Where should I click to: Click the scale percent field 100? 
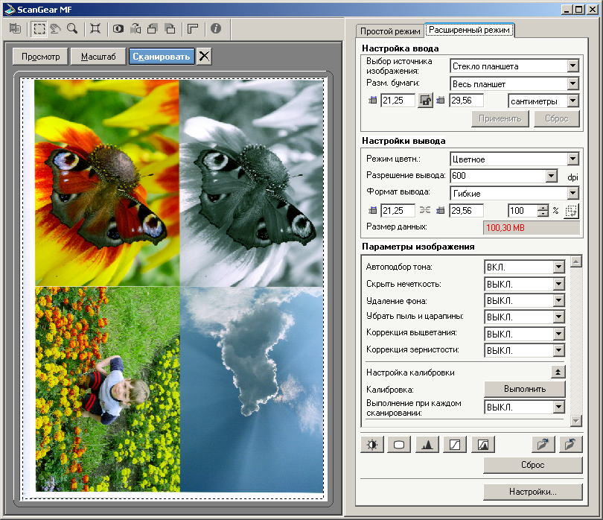[523, 211]
